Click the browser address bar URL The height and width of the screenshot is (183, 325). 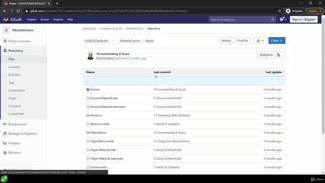(x=109, y=11)
